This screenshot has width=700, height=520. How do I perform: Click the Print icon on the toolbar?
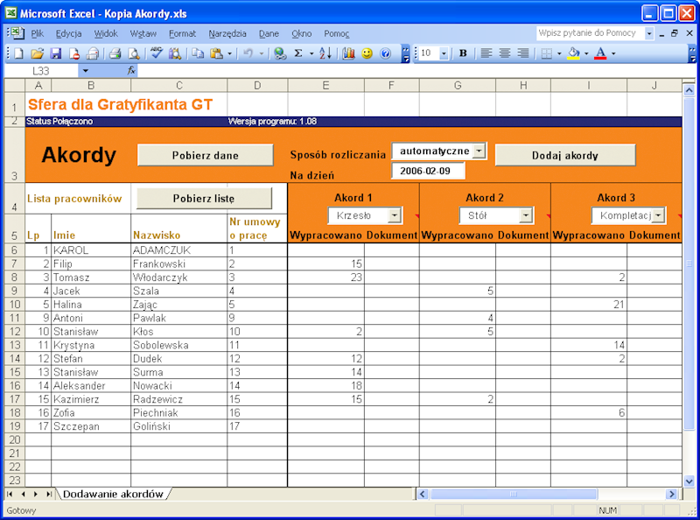click(x=114, y=53)
